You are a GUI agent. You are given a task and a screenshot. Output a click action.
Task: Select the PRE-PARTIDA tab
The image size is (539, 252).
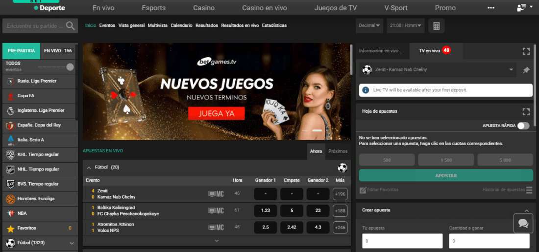(21, 51)
